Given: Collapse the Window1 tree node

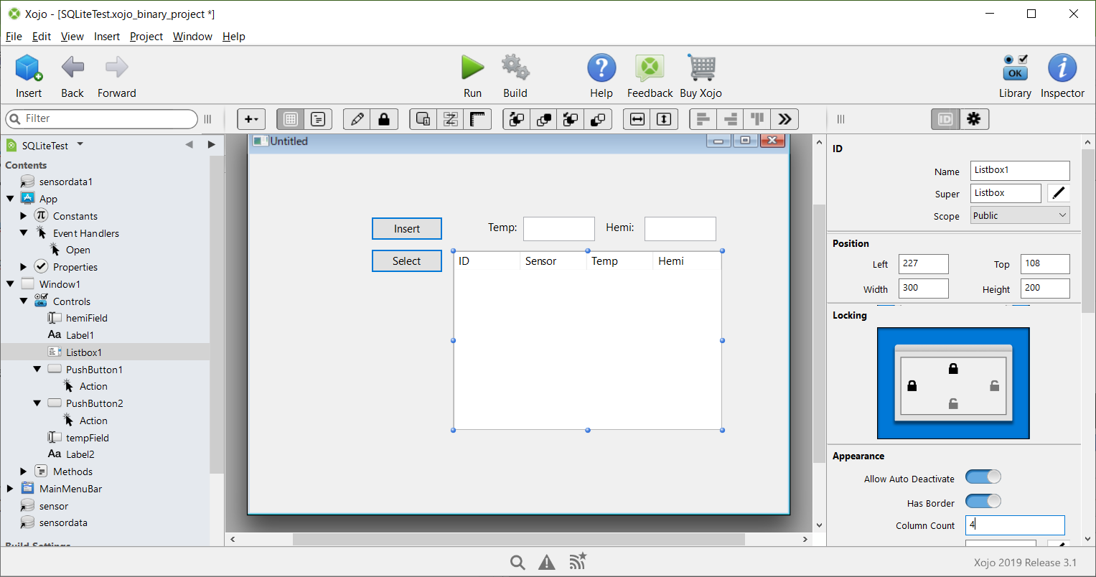Looking at the screenshot, I should (x=10, y=283).
